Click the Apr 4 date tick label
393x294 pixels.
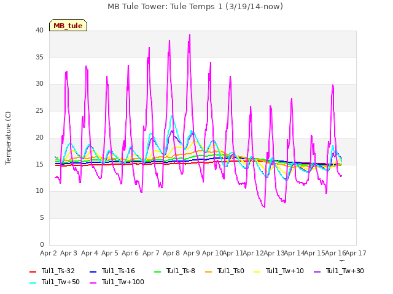coord(90,253)
